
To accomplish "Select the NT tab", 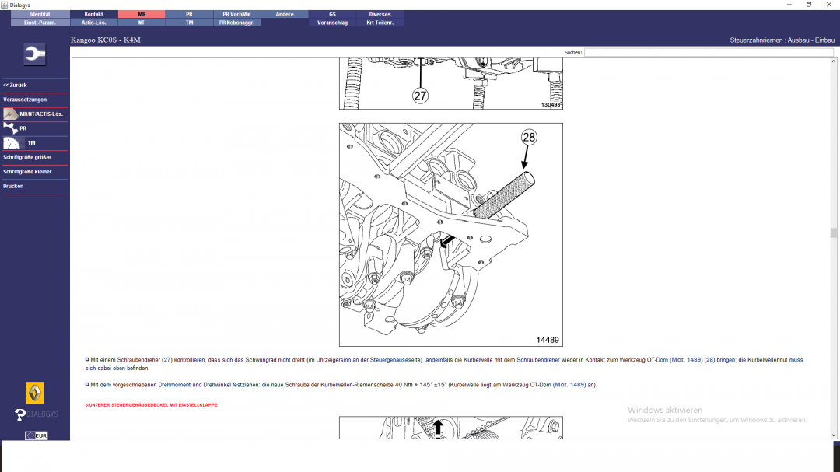I will click(142, 23).
